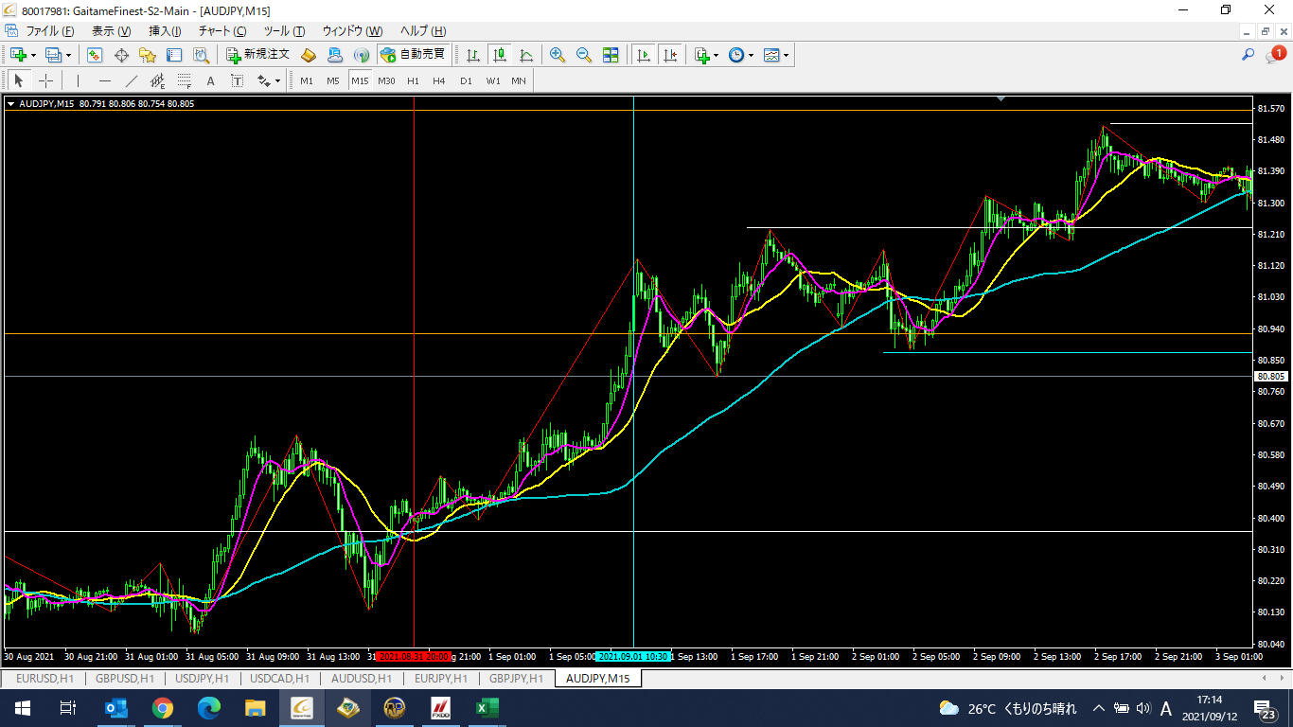
Task: Open the 挿入 menu
Action: pyautogui.click(x=165, y=31)
